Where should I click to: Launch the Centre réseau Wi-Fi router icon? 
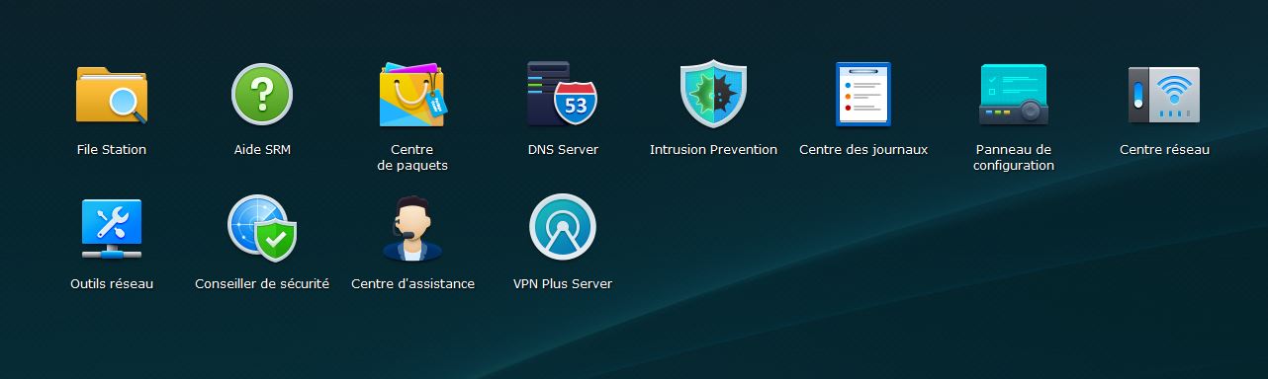tap(1164, 95)
